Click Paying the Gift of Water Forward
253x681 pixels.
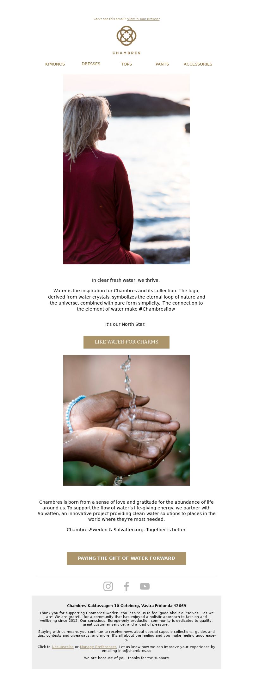point(126,558)
